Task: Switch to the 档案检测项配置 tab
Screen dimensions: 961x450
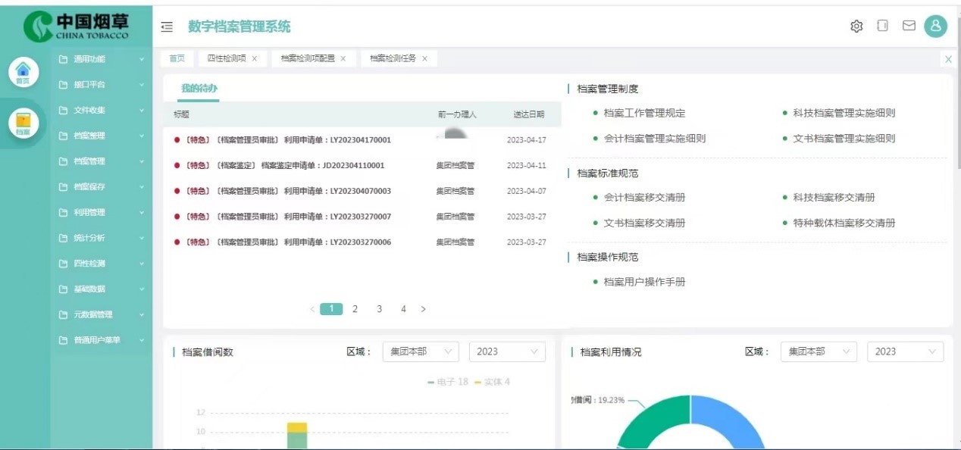Action: [x=307, y=58]
